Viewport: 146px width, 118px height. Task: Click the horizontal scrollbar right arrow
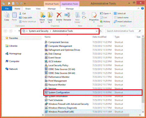tap(140, 115)
